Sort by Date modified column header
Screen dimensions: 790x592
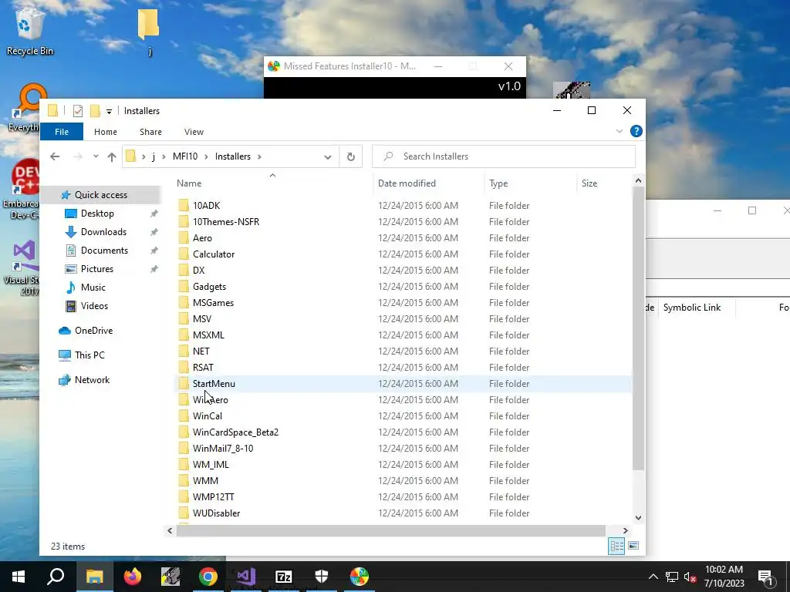(x=407, y=183)
